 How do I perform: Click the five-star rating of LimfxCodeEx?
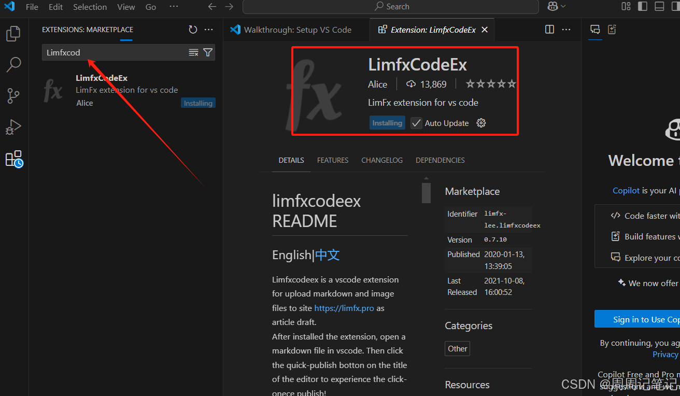point(491,84)
